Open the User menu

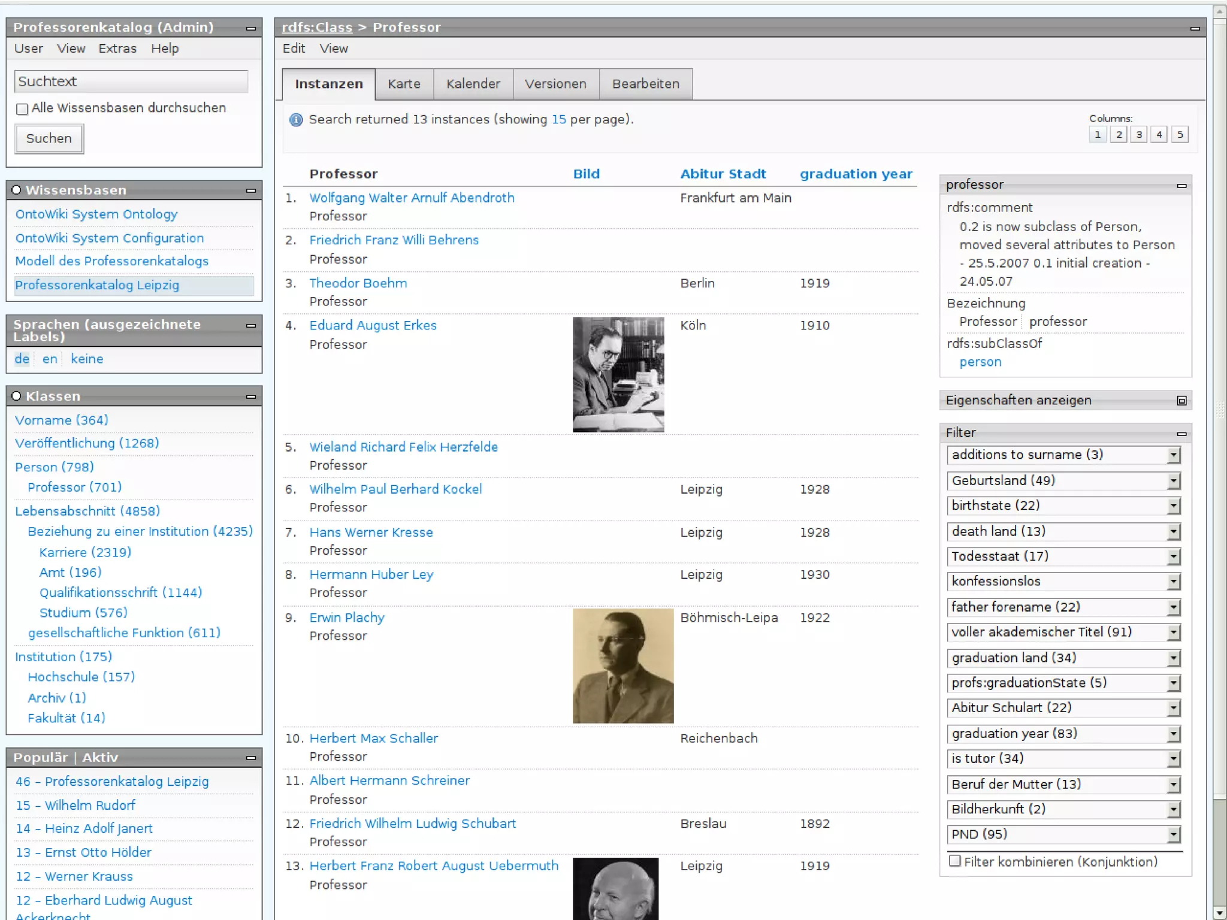[x=29, y=49]
